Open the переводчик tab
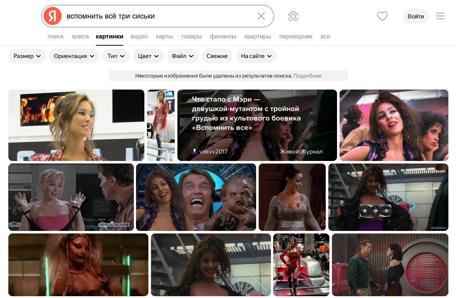456x298 pixels. pyautogui.click(x=296, y=37)
